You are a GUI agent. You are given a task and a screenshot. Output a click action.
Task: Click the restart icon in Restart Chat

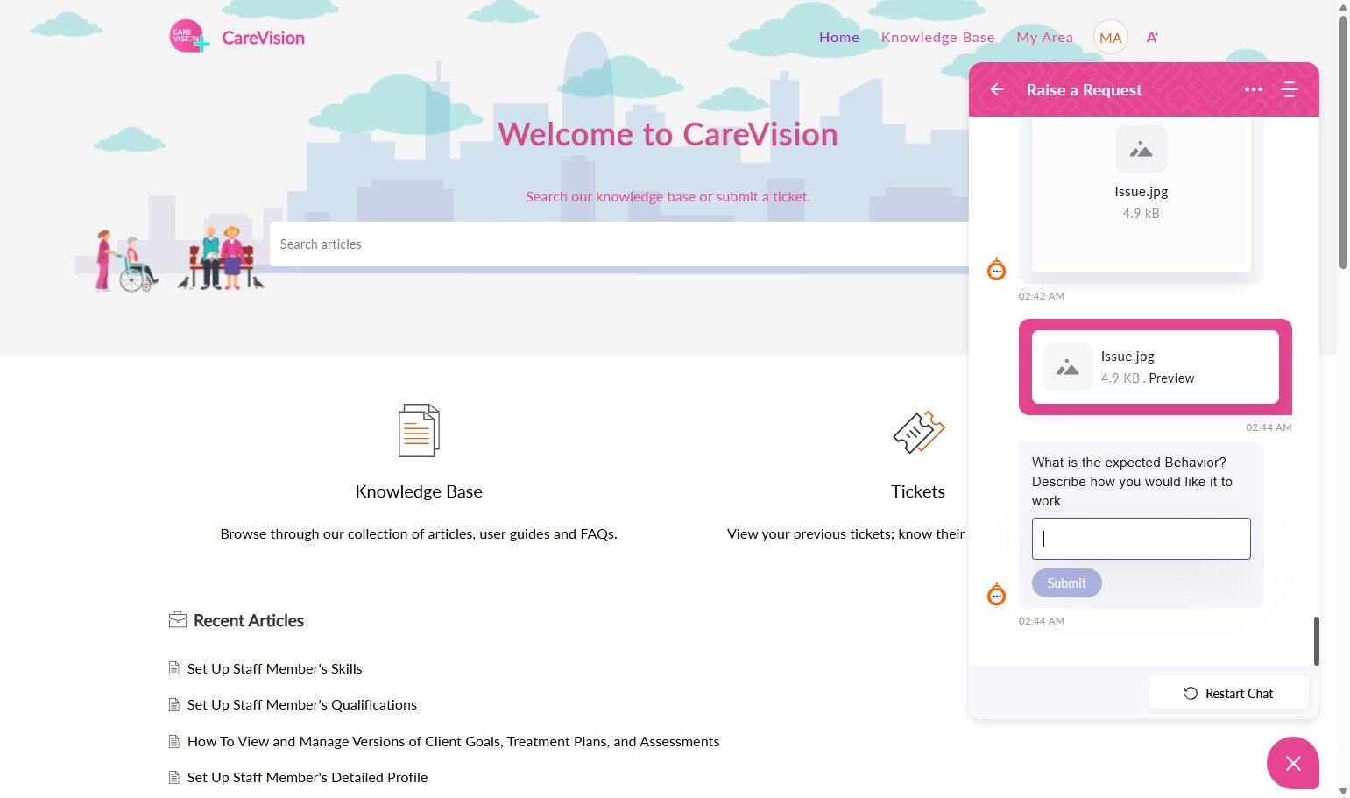click(x=1191, y=693)
